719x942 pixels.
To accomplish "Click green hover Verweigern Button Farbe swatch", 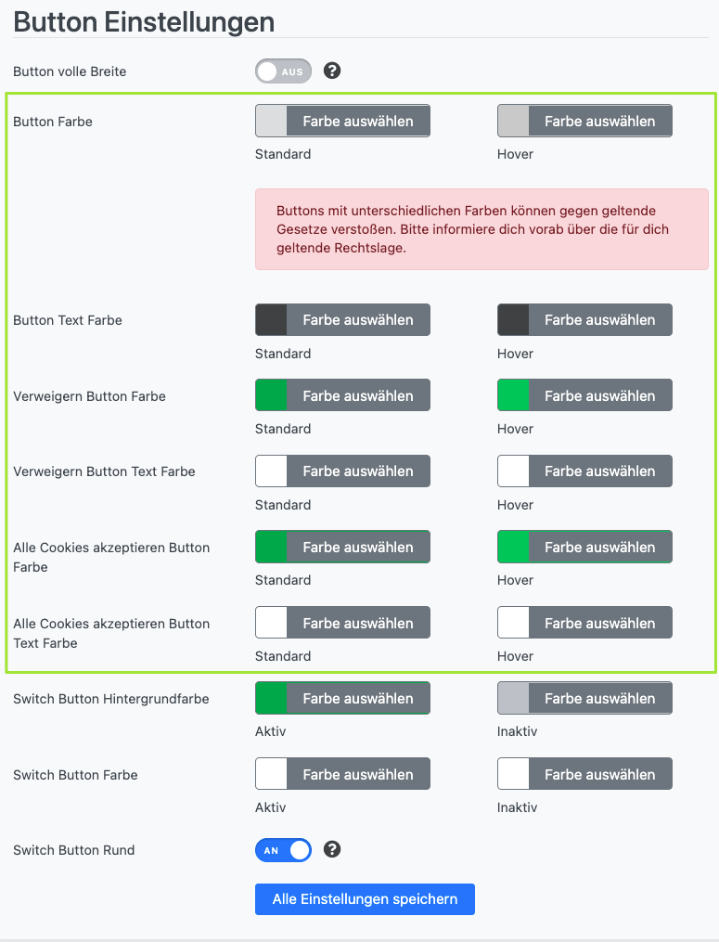I will click(514, 395).
